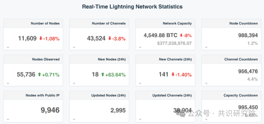Expand the Nodes Observed card chevron
The width and height of the screenshot is (264, 124).
coord(8,83)
